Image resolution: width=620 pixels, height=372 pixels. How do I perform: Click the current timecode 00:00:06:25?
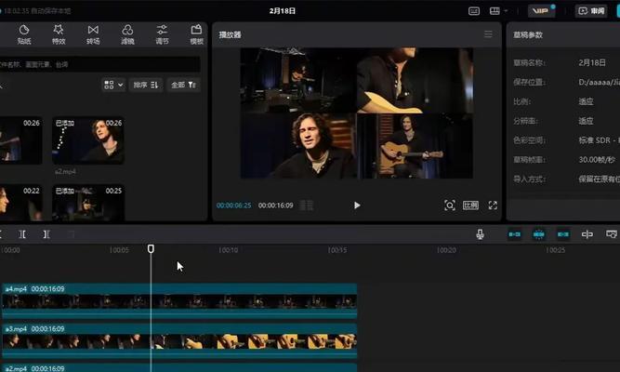tap(233, 206)
